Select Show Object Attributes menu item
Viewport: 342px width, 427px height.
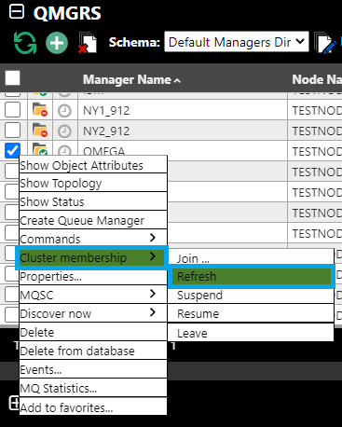(x=93, y=165)
